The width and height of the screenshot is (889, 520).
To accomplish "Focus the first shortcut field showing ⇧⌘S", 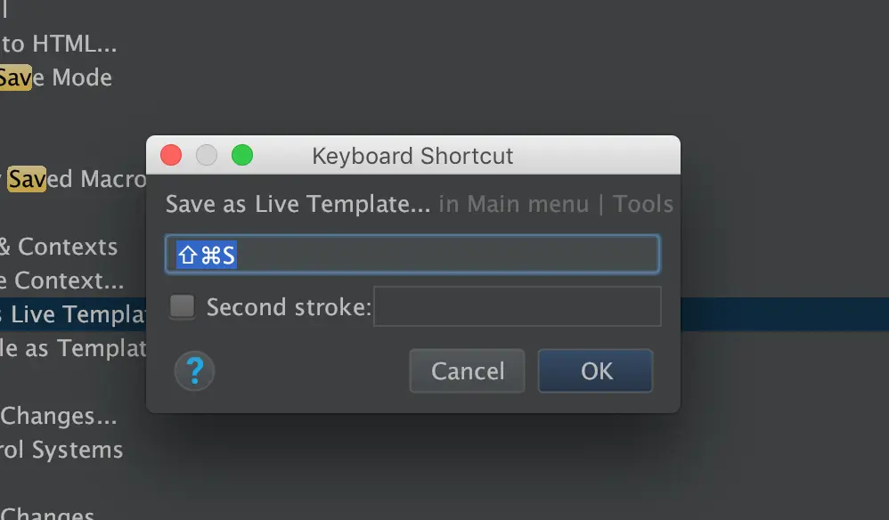I will 412,255.
